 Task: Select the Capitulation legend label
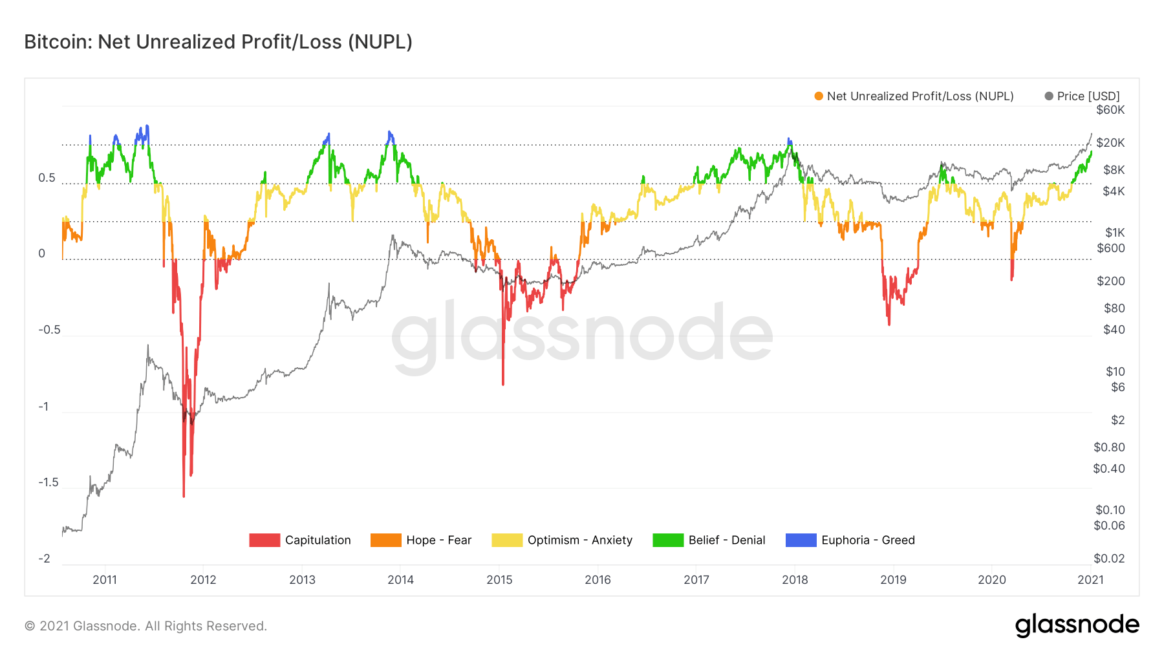coord(318,540)
